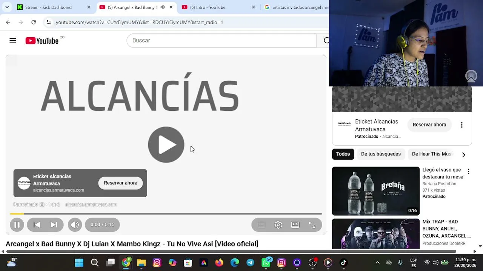483x271 pixels.
Task: Click Reservar ahora in the sidebar ad
Action: pos(429,125)
